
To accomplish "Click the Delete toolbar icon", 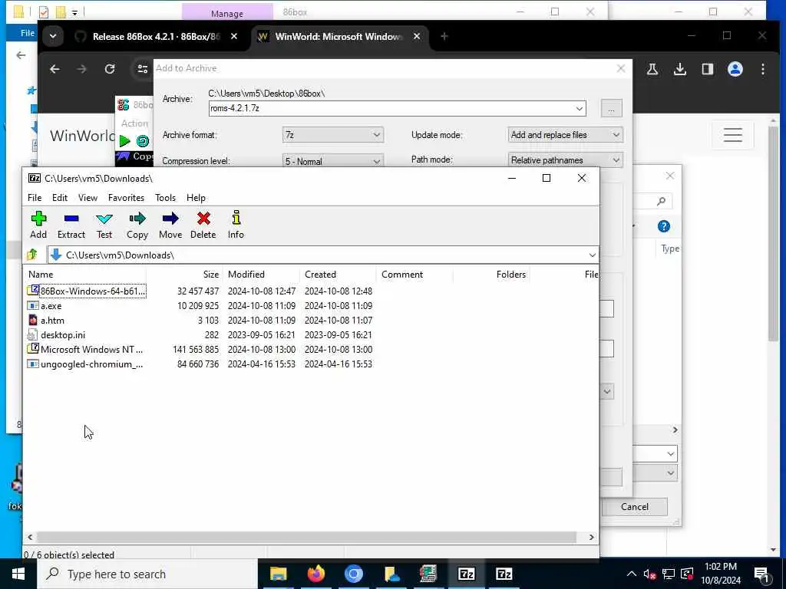I will (203, 225).
